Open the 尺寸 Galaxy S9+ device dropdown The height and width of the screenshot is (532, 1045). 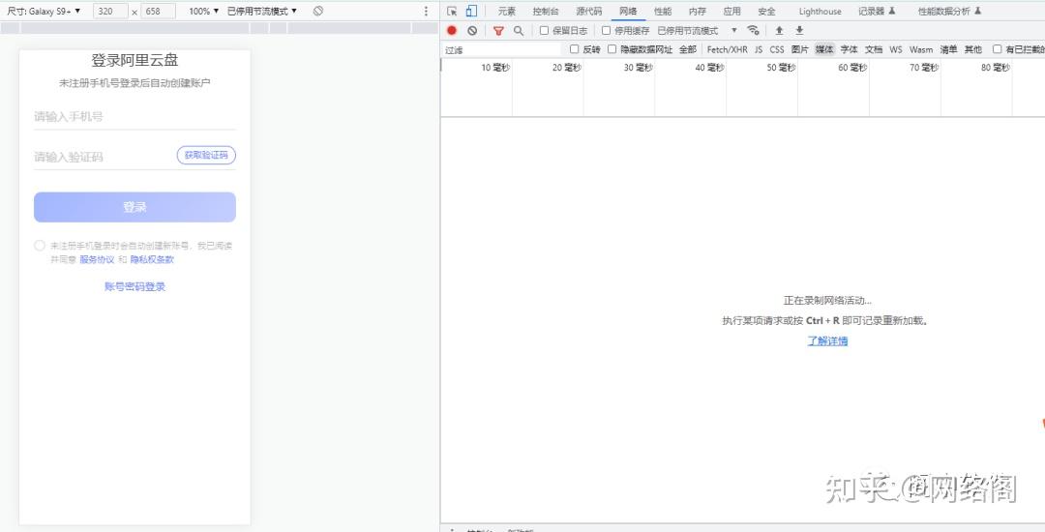point(44,12)
